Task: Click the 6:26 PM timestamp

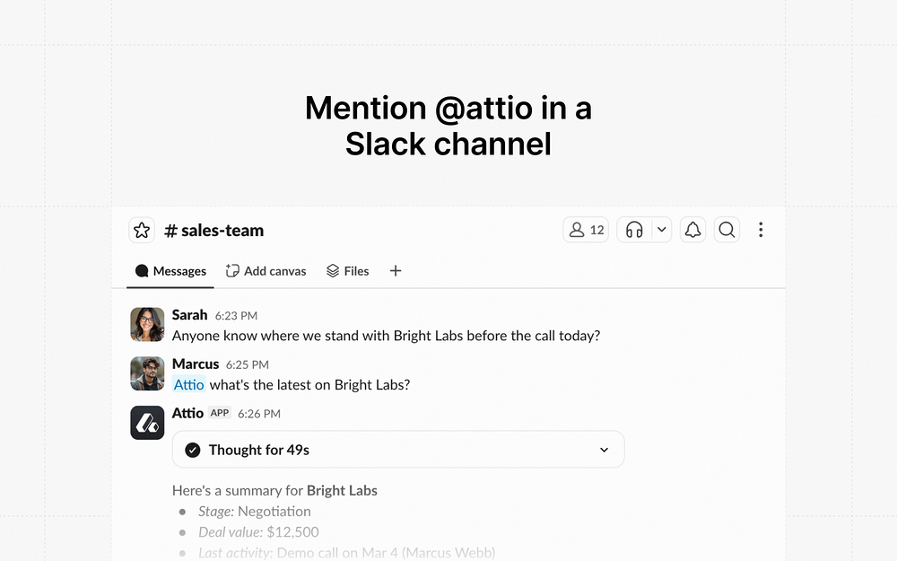Action: pyautogui.click(x=259, y=414)
